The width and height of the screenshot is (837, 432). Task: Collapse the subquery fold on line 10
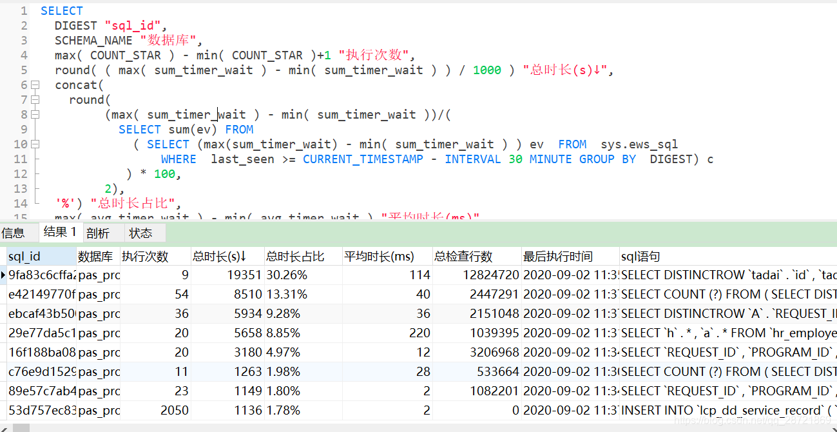(35, 144)
